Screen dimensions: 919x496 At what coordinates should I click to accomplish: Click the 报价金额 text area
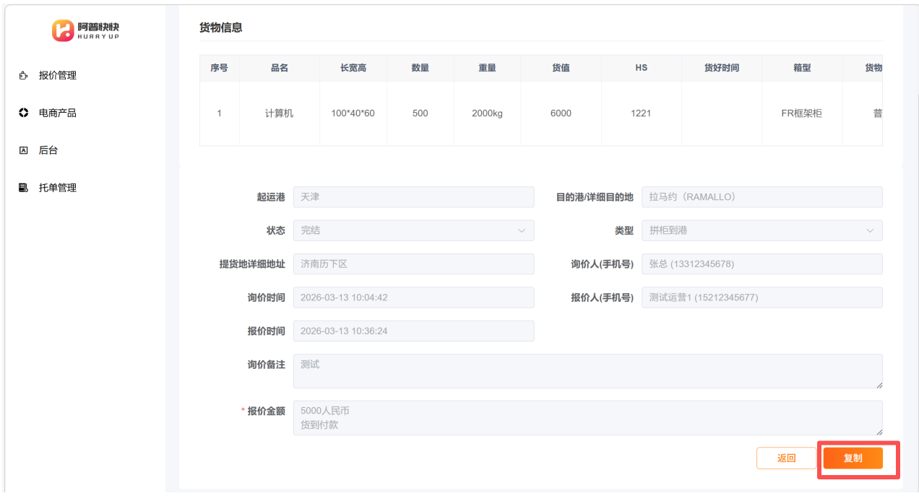587,418
